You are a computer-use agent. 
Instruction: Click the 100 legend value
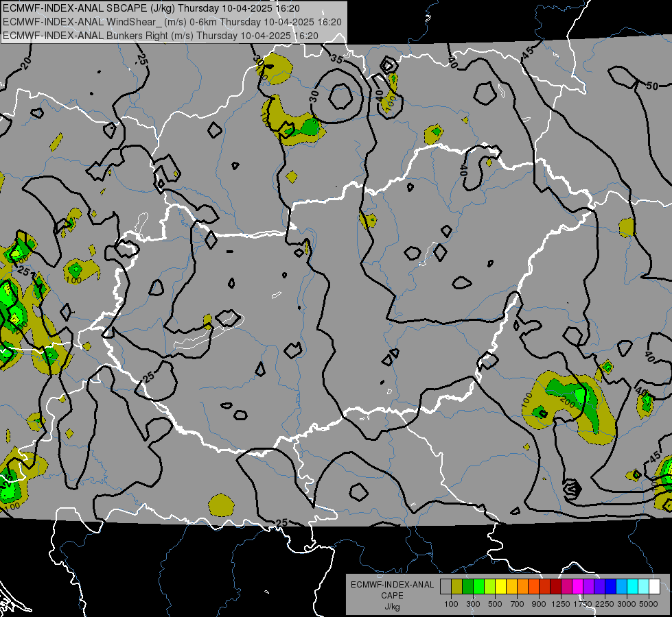(x=451, y=604)
